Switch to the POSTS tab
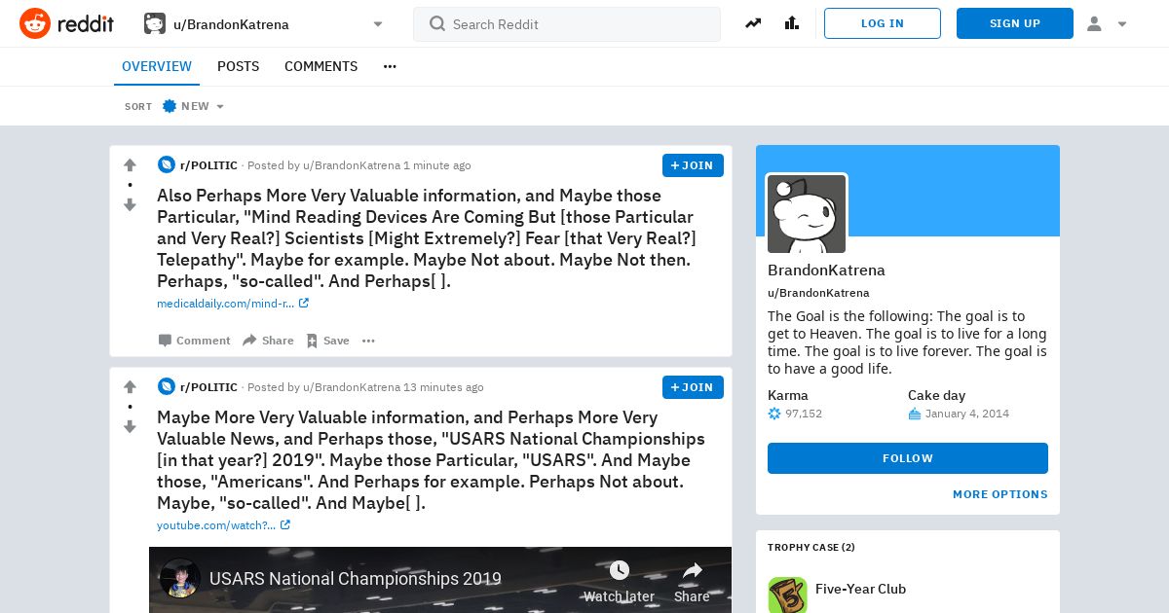The width and height of the screenshot is (1169, 613). [238, 66]
